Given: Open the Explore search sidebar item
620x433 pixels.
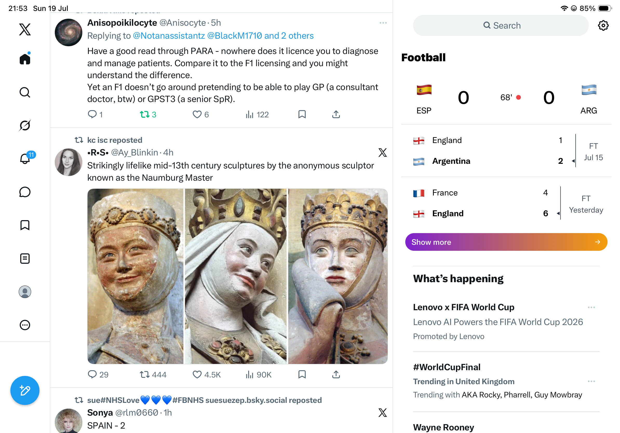Looking at the screenshot, I should pos(25,92).
